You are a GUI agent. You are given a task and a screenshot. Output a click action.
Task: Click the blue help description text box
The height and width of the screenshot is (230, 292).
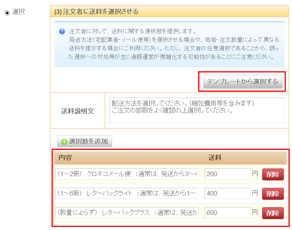171,44
